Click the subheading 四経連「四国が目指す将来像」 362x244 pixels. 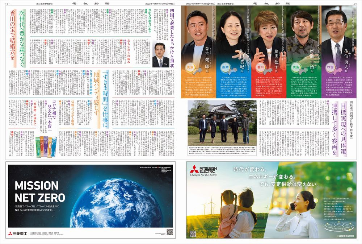tap(352, 120)
